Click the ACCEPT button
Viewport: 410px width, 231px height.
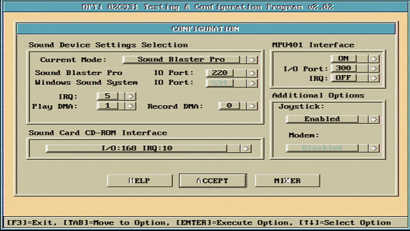coord(213,181)
